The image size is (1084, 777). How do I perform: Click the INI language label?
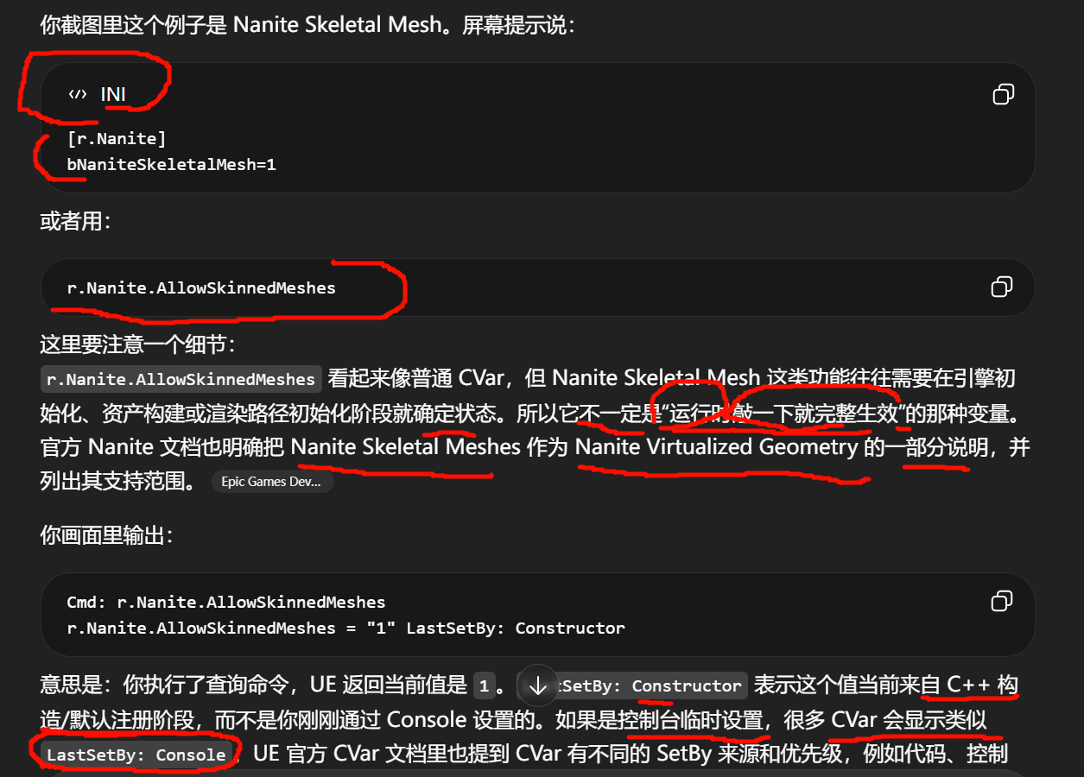(113, 94)
